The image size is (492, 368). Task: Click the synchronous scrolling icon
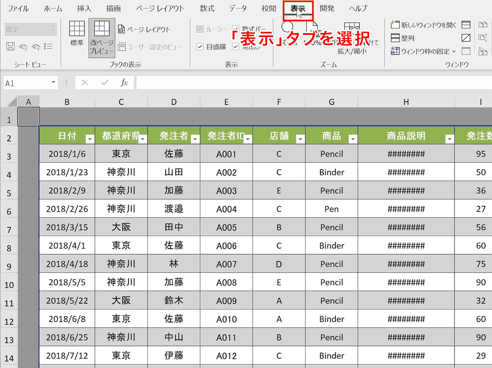pos(483,38)
